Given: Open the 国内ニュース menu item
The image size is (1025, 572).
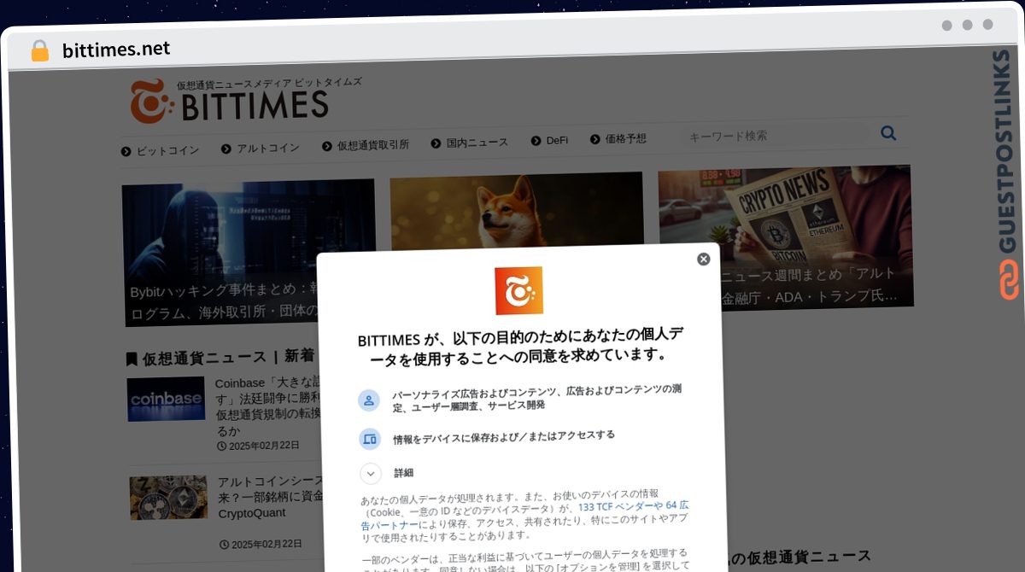Looking at the screenshot, I should 470,143.
